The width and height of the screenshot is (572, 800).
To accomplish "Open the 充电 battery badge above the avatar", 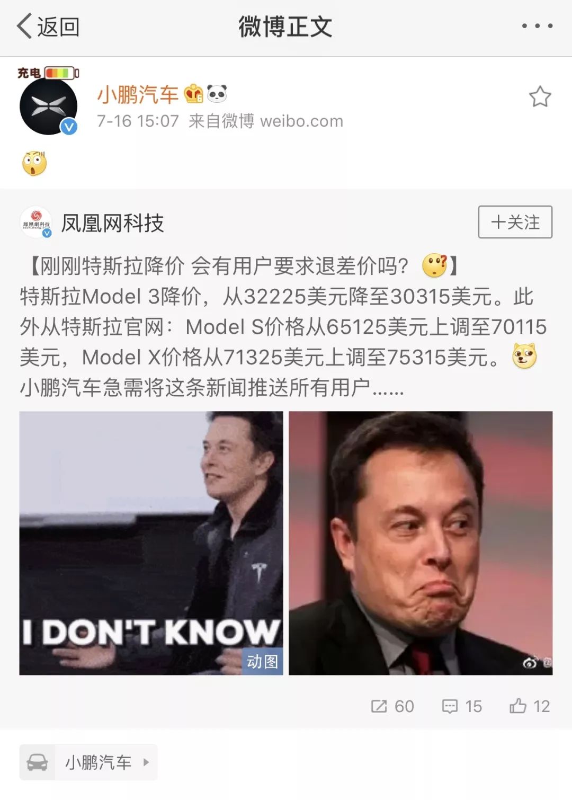I will tap(48, 73).
